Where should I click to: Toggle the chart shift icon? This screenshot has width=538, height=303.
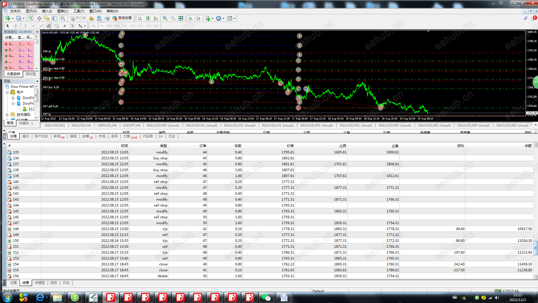198,18
